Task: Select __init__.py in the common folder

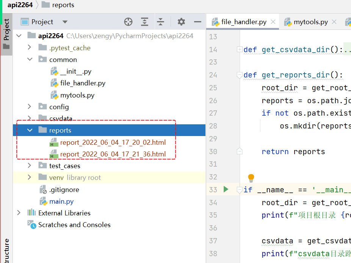Action: coord(76,71)
